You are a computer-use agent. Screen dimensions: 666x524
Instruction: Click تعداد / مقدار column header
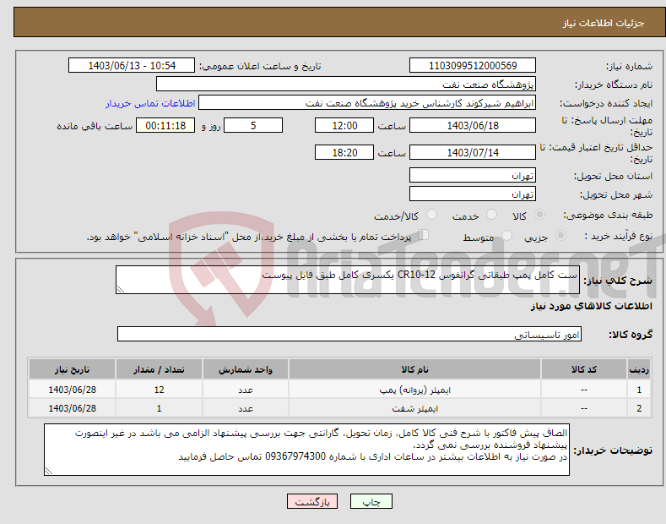tap(159, 369)
